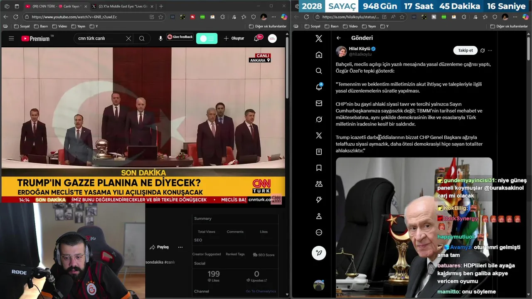Go back from Gönderi post view
Image resolution: width=532 pixels, height=299 pixels.
click(339, 38)
